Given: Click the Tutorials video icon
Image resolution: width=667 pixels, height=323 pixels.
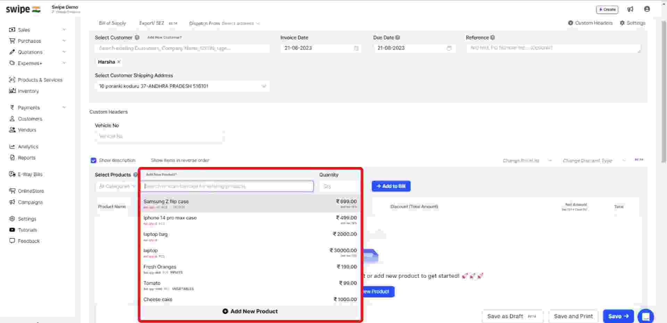Looking at the screenshot, I should coord(12,230).
